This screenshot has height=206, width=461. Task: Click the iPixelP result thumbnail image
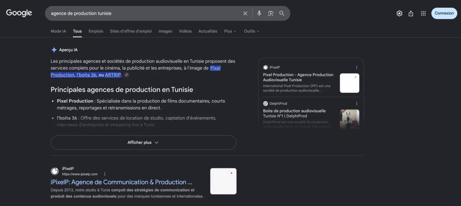point(223,181)
